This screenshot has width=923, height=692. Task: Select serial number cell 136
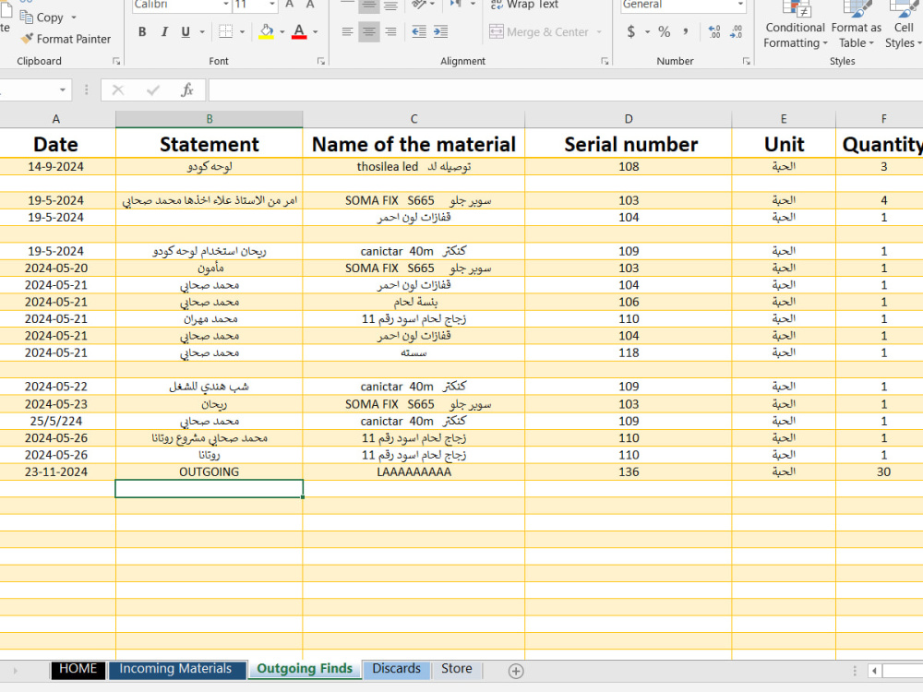click(x=628, y=471)
